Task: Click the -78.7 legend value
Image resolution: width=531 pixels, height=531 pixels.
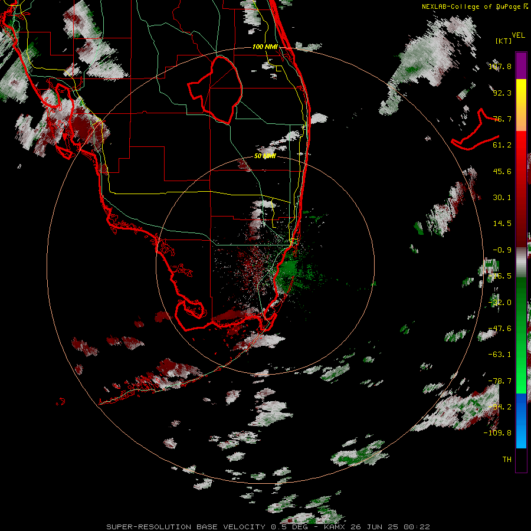Action: coord(500,381)
